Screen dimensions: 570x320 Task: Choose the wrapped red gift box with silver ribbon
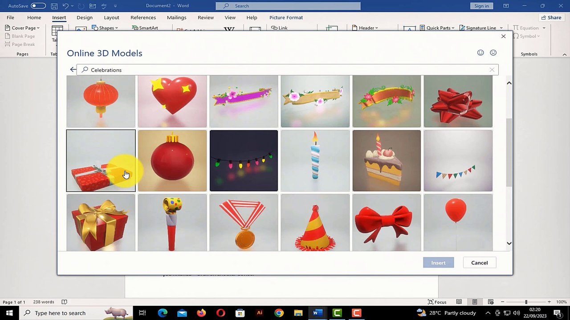(x=101, y=160)
